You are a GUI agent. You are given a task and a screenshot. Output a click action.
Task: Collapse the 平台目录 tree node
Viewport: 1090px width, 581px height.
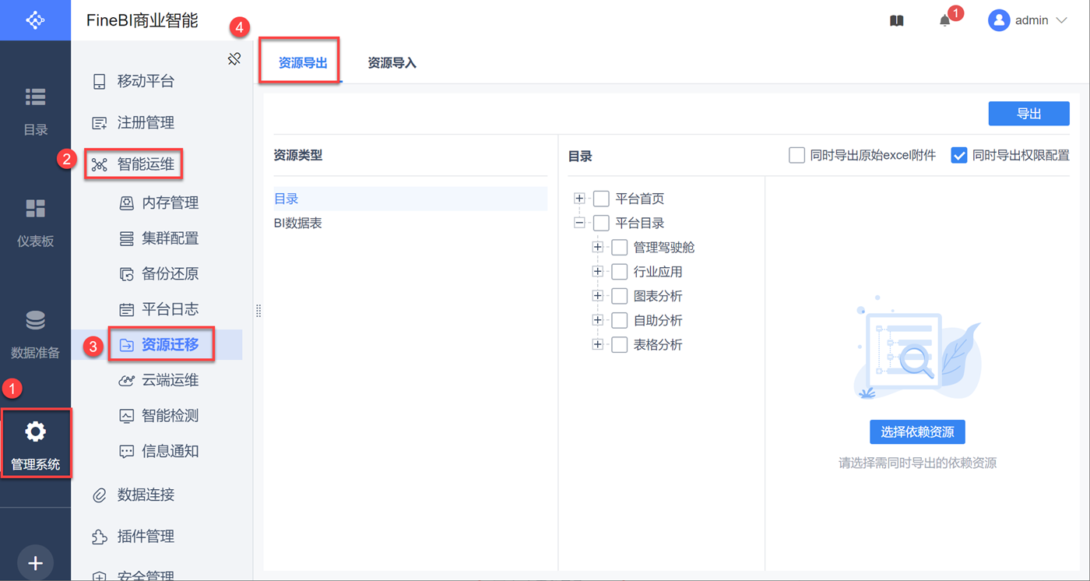(579, 223)
